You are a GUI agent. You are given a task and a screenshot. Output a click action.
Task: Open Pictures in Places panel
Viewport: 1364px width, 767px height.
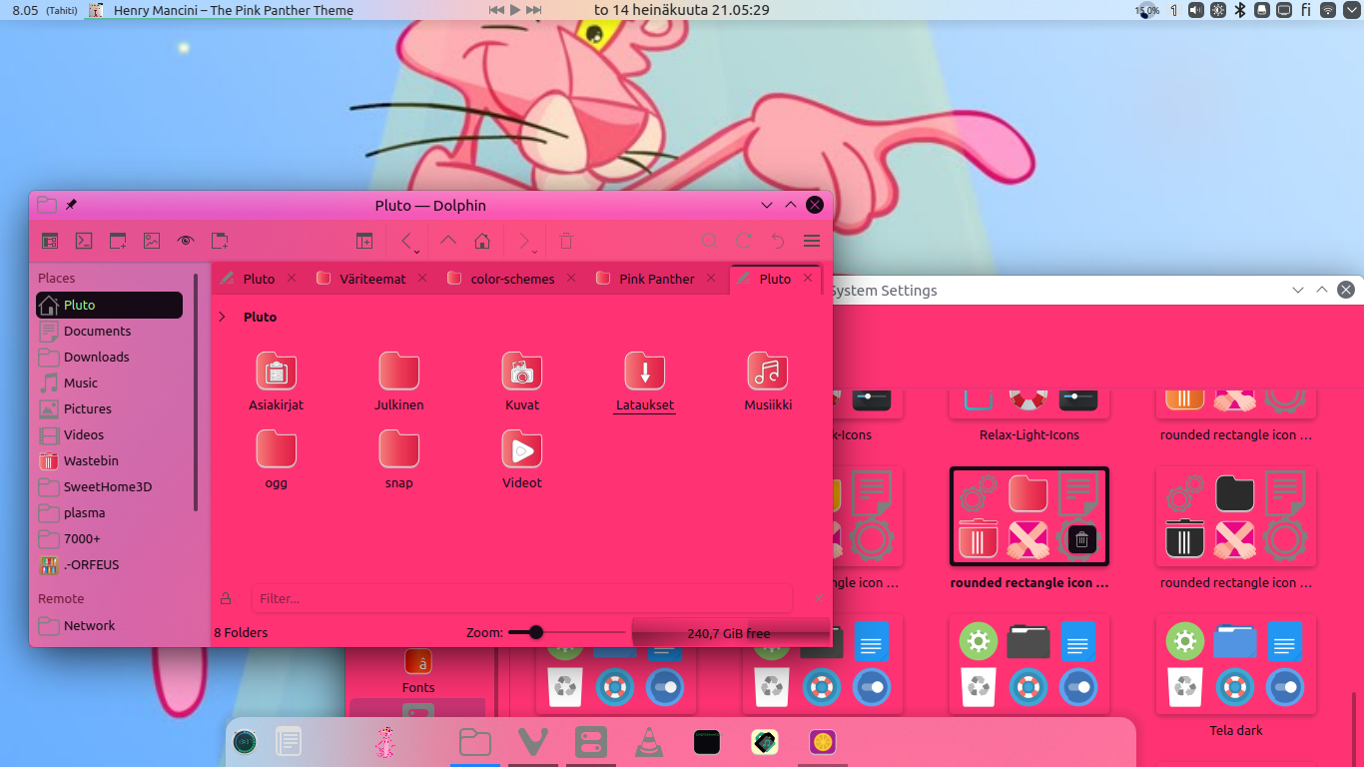coord(109,408)
